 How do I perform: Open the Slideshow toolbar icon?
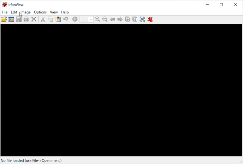pos(11,19)
